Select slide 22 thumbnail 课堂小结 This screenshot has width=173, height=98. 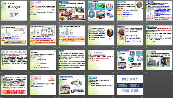point(101,85)
